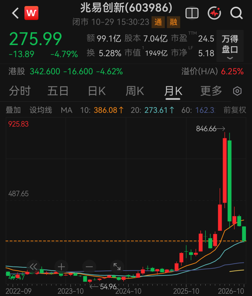Open split-screen layout icon

click(192, 13)
